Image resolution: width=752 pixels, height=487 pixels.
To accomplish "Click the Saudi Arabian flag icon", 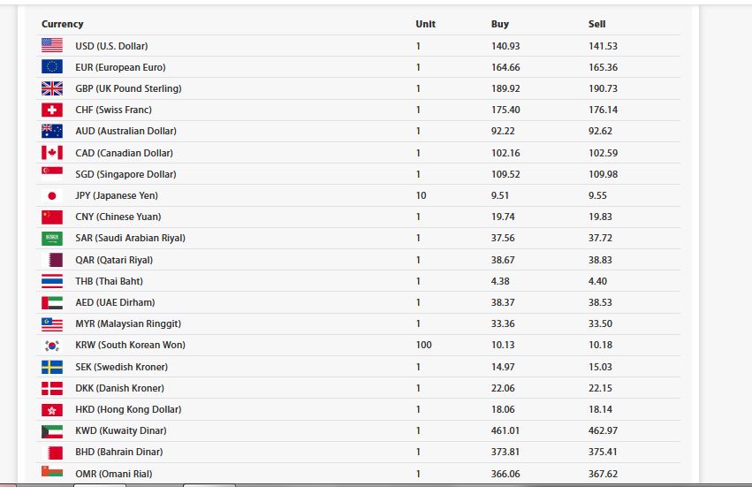I will click(52, 239).
